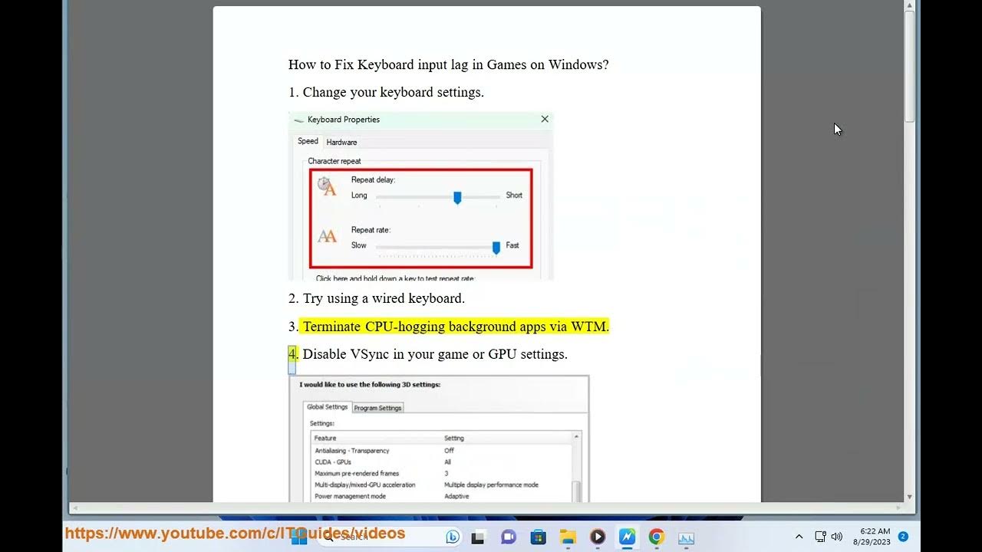Open Google Chrome from the taskbar
Viewport: 982px width, 552px height.
click(x=657, y=537)
